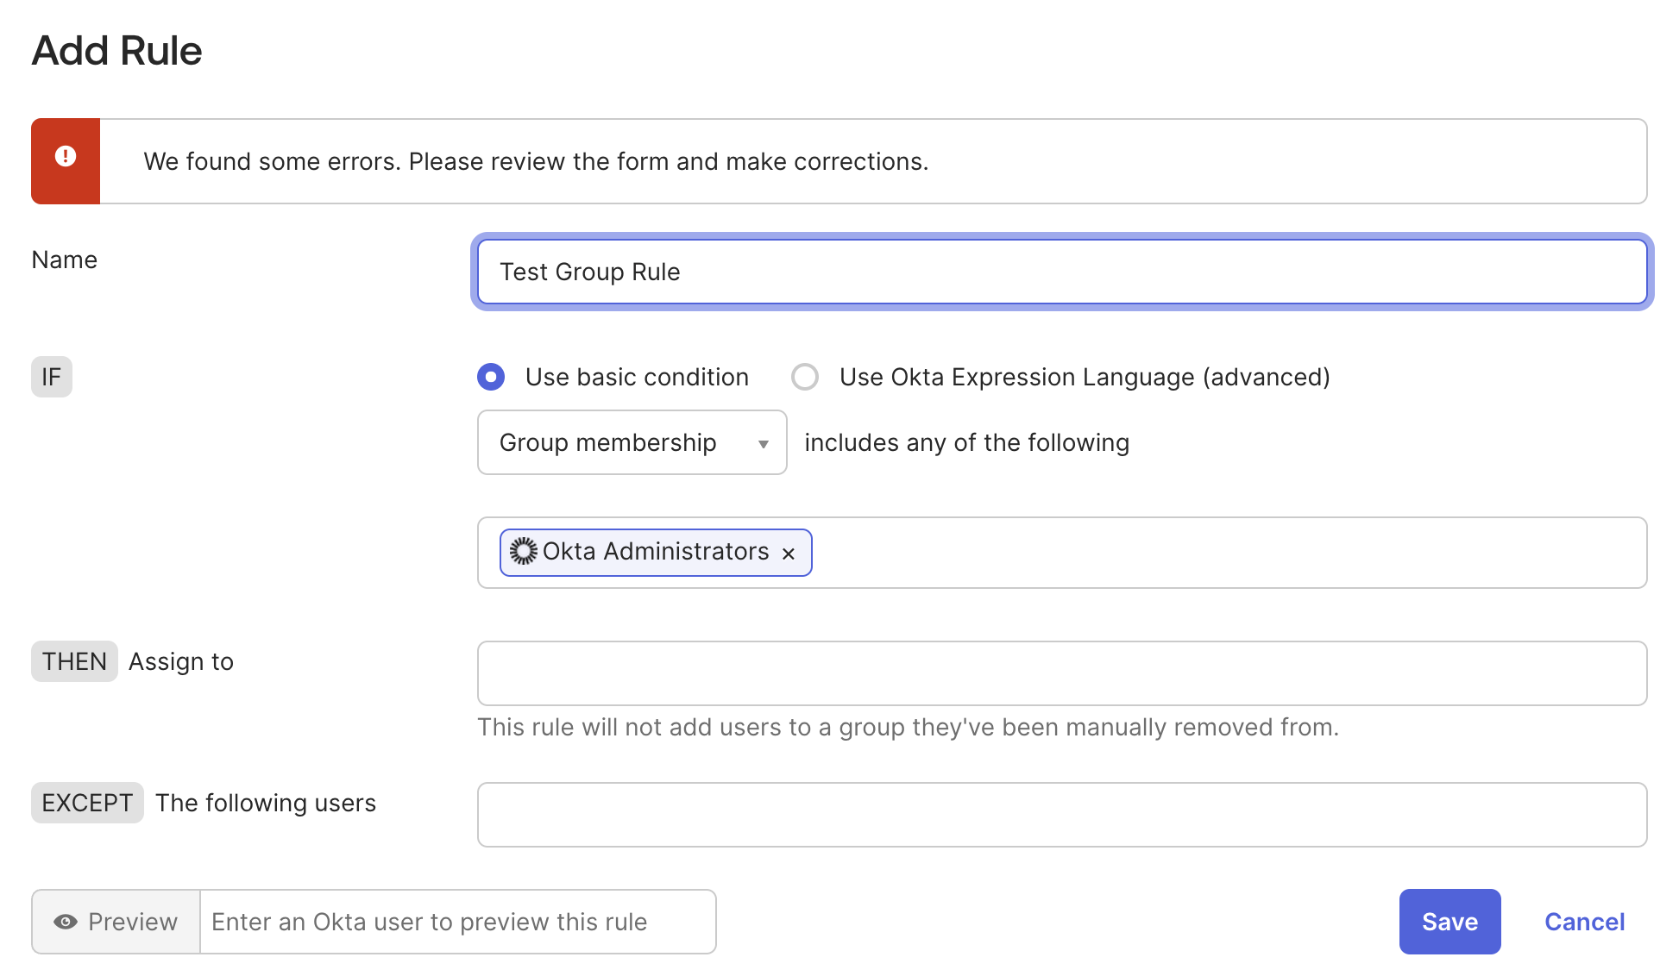Click the Save button
Screen dimensions: 1679x976
tap(1449, 922)
